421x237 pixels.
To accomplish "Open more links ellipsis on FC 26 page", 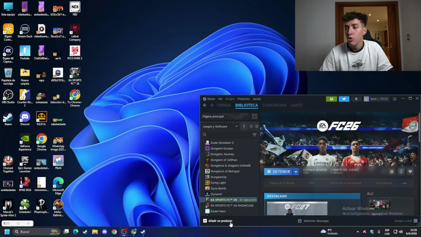I will 404,183.
